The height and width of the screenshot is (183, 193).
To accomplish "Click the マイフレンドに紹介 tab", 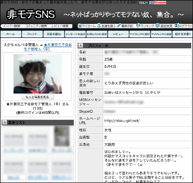I will point(140,34).
